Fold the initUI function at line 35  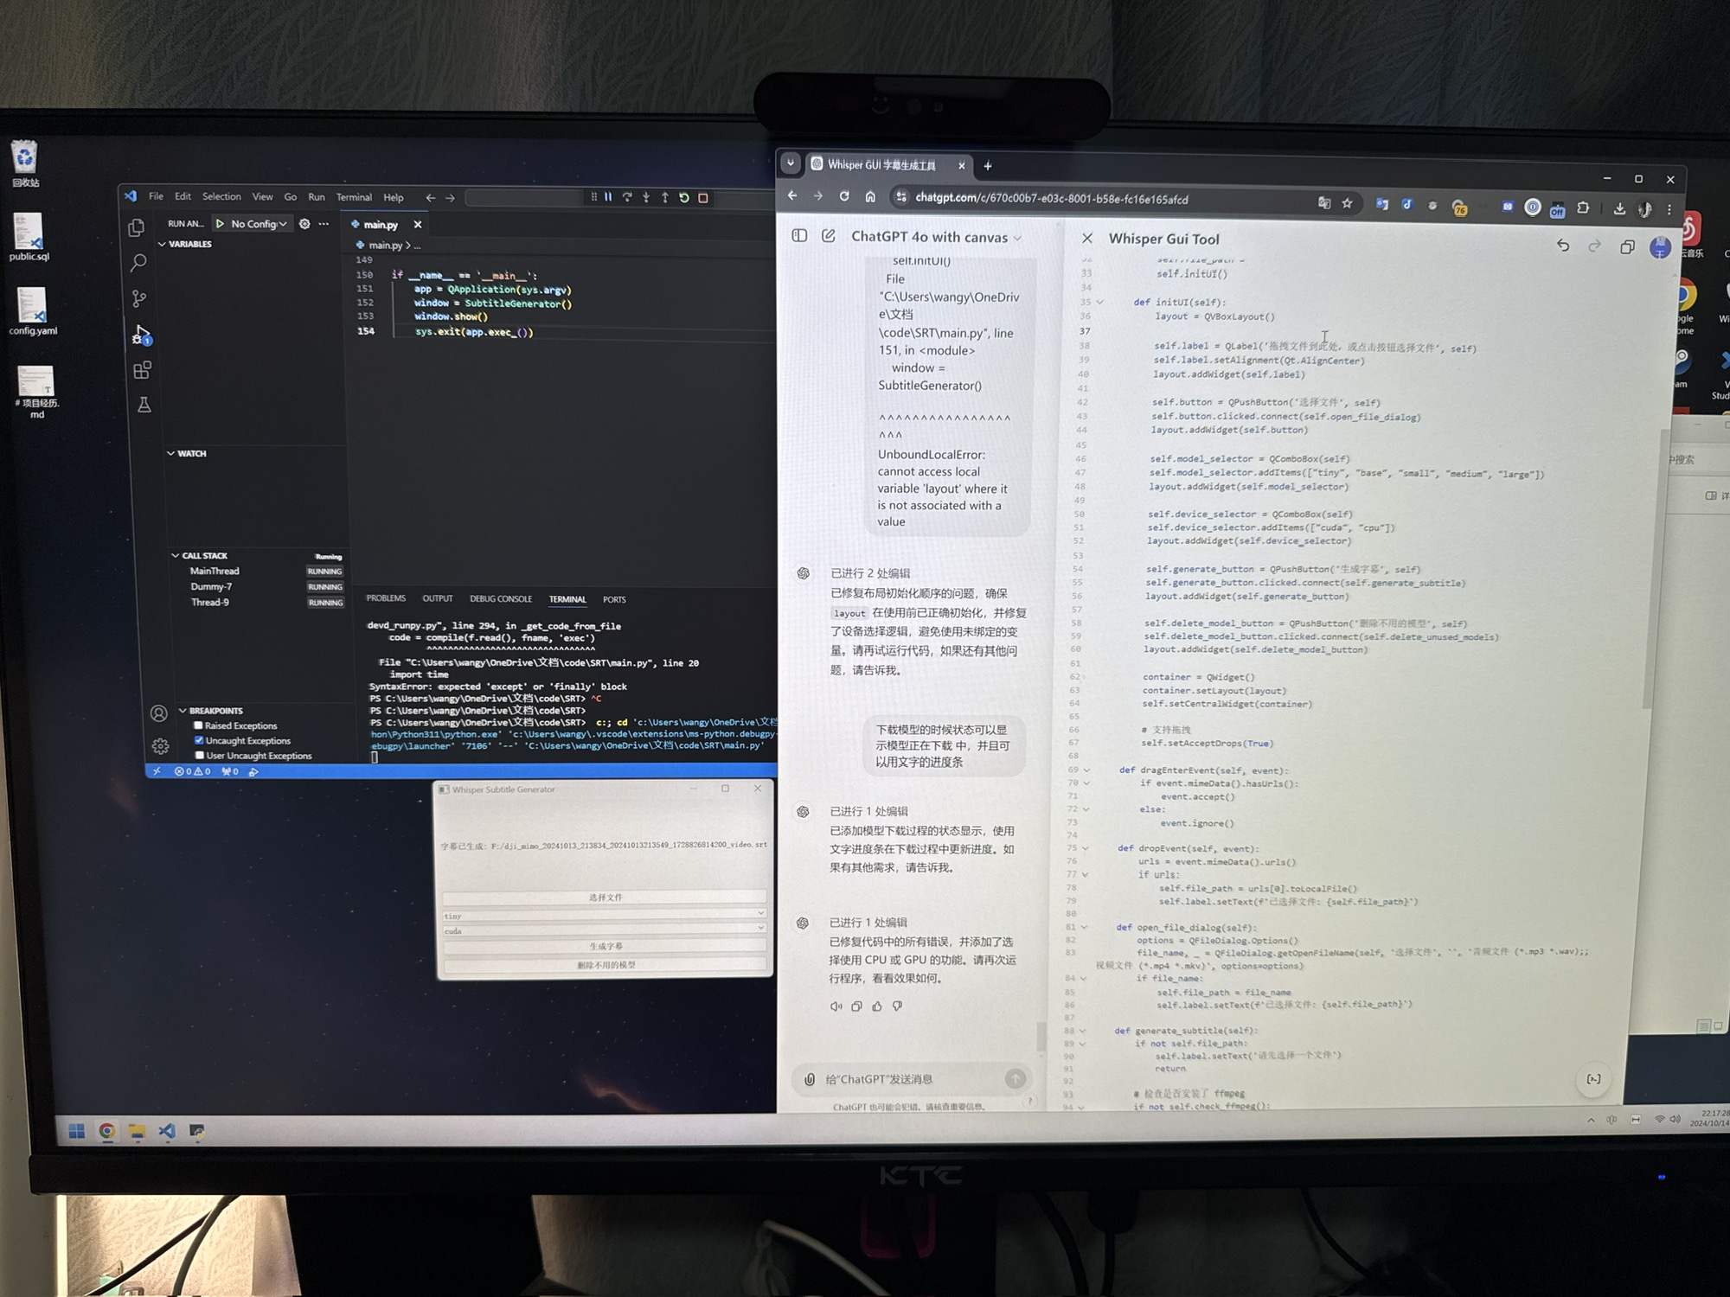(1100, 302)
